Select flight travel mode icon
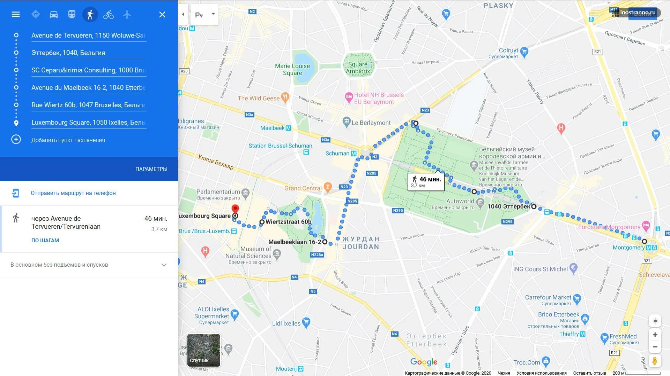670x376 pixels. (127, 14)
